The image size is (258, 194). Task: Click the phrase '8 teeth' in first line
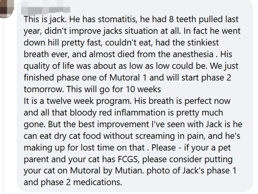(x=182, y=19)
